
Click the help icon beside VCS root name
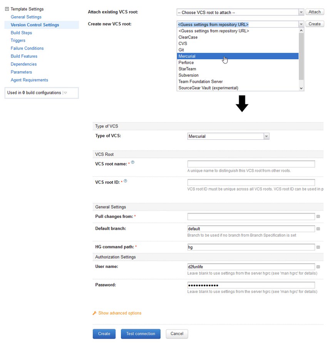coord(133,162)
